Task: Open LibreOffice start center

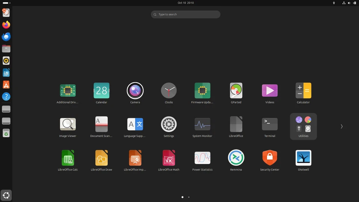Action: [236, 124]
